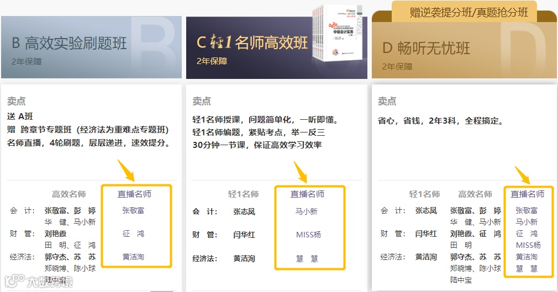The width and height of the screenshot is (558, 292).
Task: Click 征 鸿 in B card 直播名师 box
Action: point(134,233)
